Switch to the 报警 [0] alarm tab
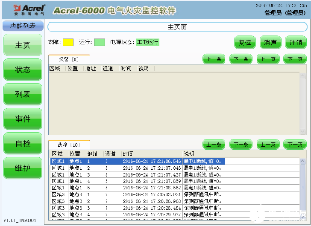 [69, 59]
